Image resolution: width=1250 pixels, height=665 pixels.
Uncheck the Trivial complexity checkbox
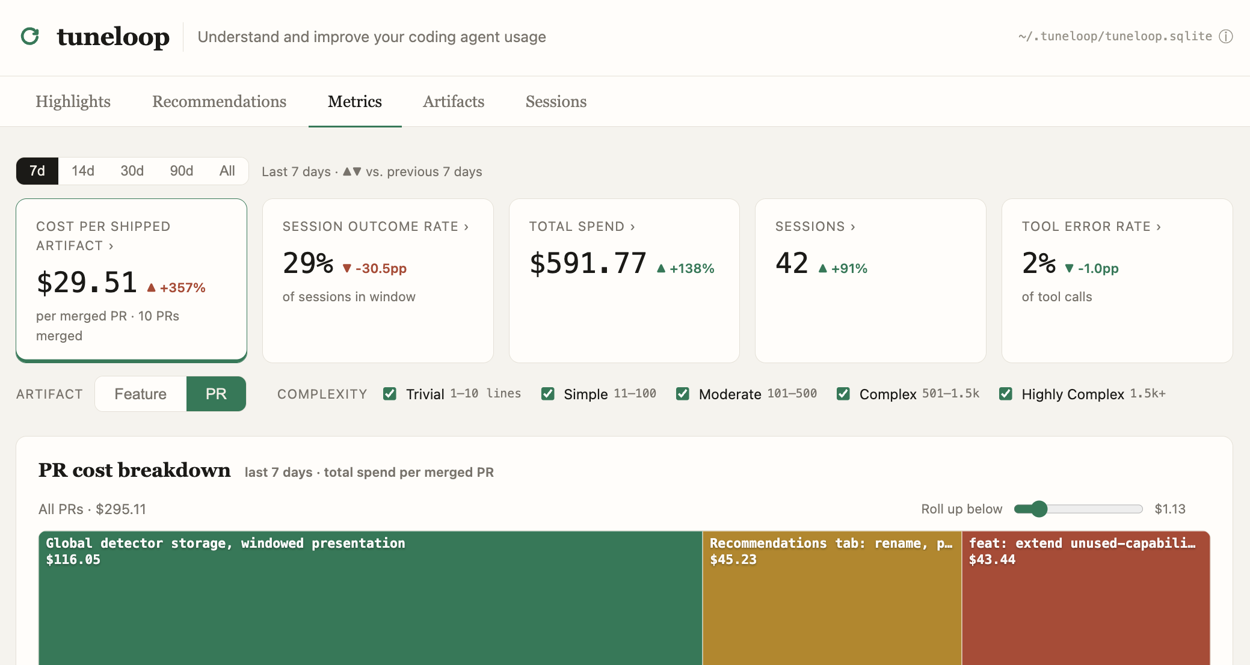(x=390, y=394)
